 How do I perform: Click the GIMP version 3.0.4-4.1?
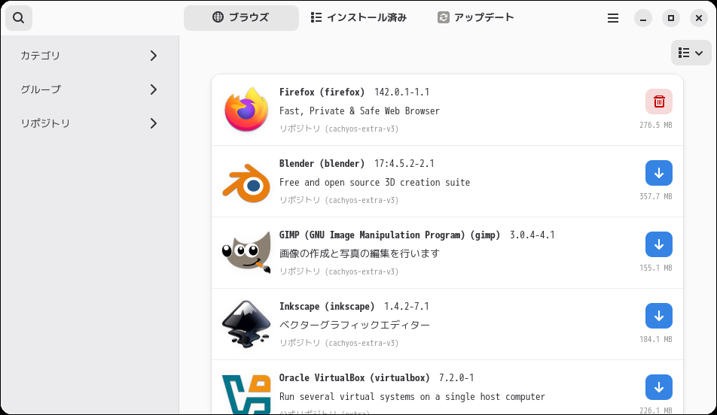click(532, 235)
